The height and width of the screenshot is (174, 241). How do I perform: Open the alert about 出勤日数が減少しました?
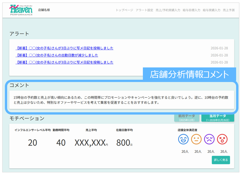57,55
